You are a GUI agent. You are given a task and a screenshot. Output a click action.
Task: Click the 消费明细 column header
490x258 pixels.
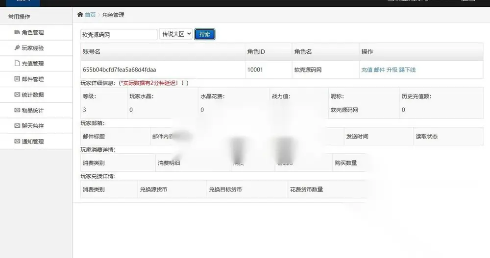click(x=169, y=163)
